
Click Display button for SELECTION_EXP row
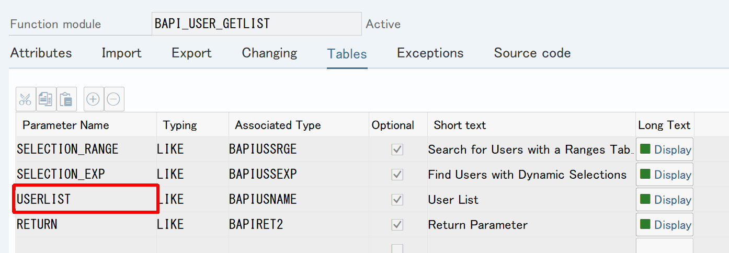click(665, 175)
